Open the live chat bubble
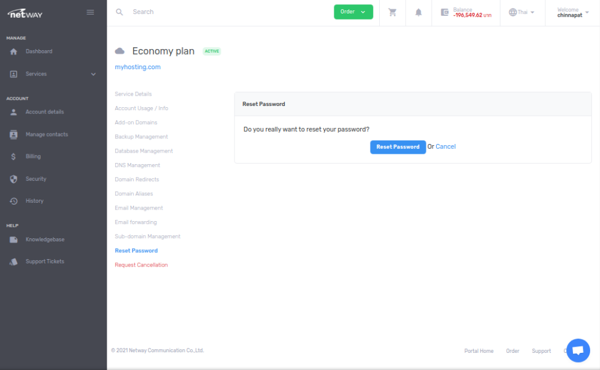 [x=577, y=350]
